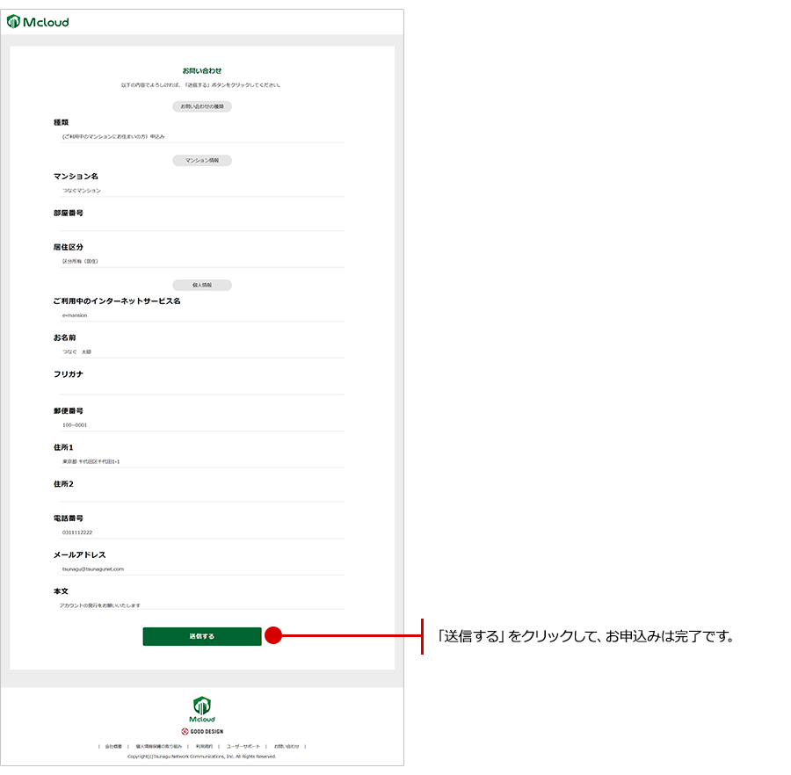This screenshot has width=791, height=775.
Task: Go to the ユーザーサポート footer link
Action: 243,746
